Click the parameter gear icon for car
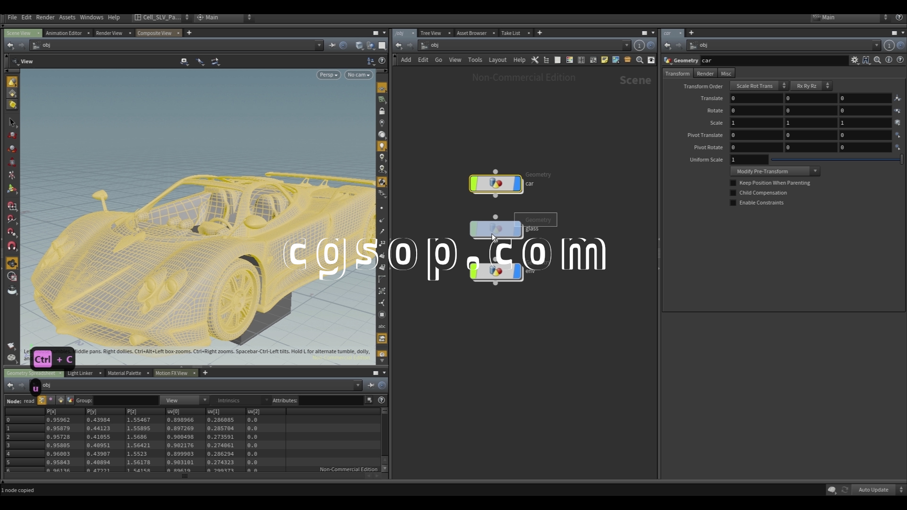The image size is (907, 510). 855,60
